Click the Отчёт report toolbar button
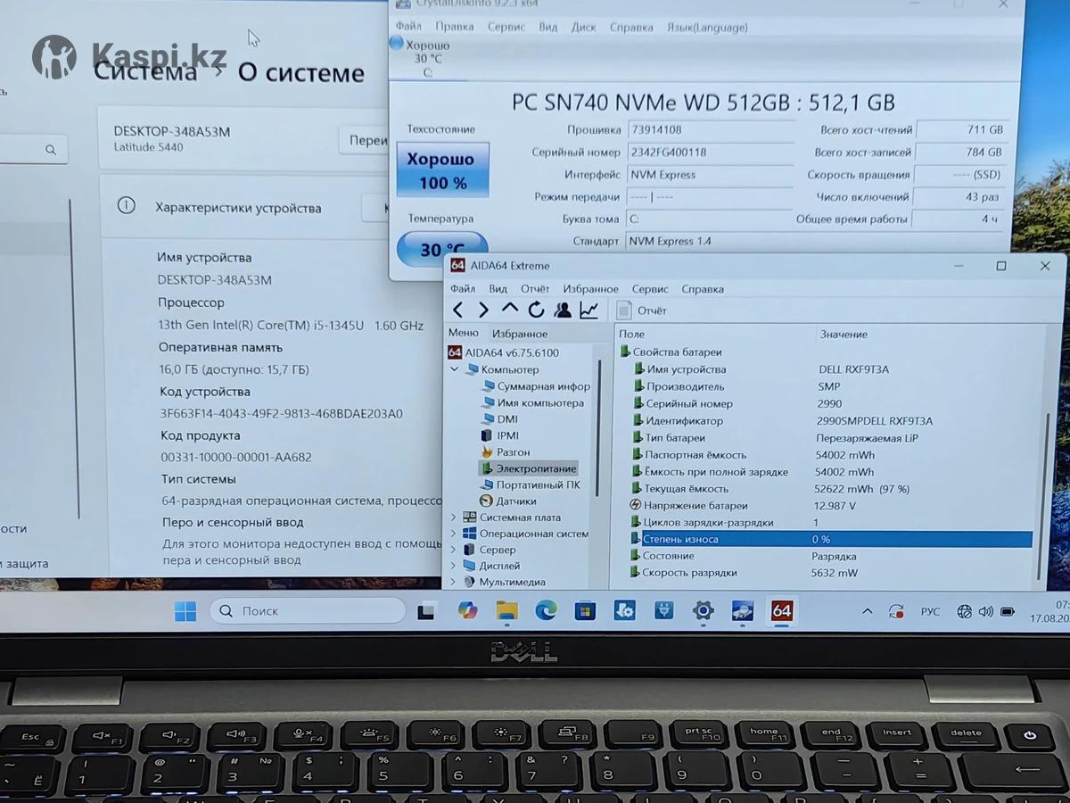This screenshot has width=1070, height=803. click(642, 310)
